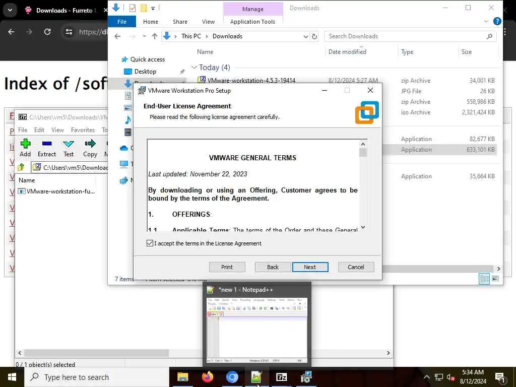Viewport: 516px width, 387px height.
Task: Open VMware installer taskbar icon
Action: click(306, 377)
